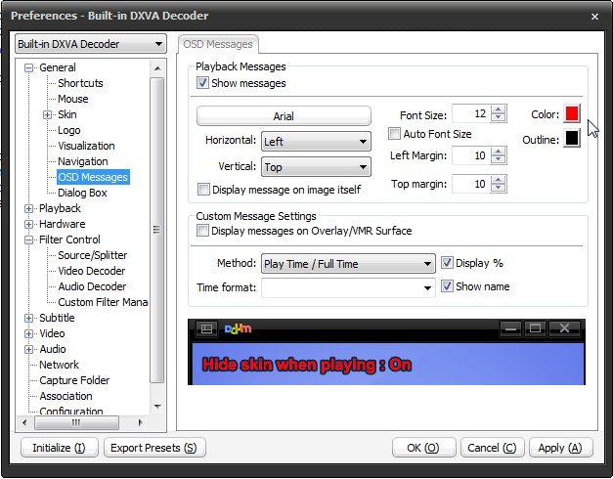Viewport: 613px width, 479px height.
Task: Expand the Playback tree node
Action: [x=28, y=208]
